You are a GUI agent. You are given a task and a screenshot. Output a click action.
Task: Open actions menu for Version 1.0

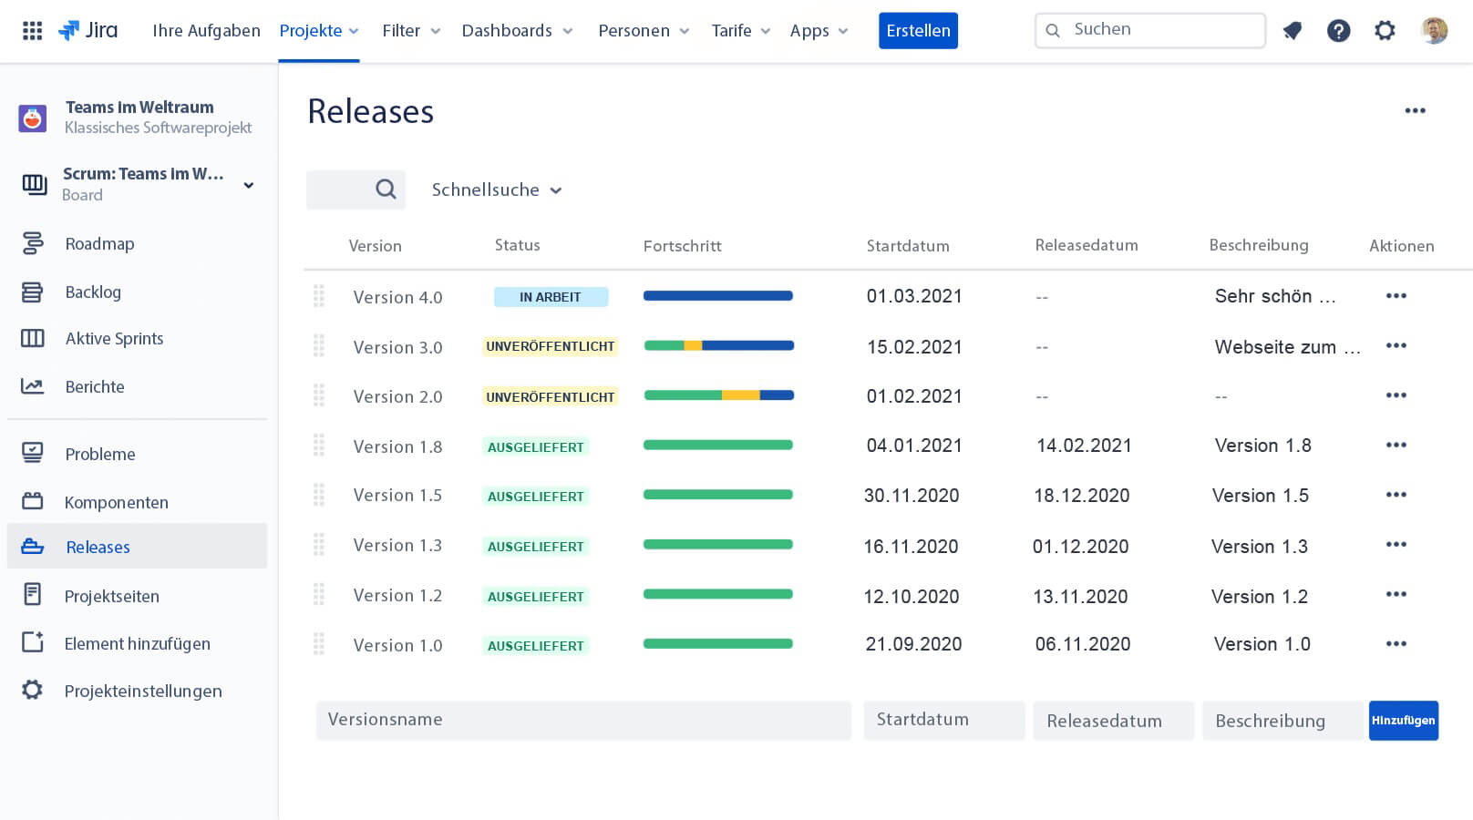coord(1396,644)
